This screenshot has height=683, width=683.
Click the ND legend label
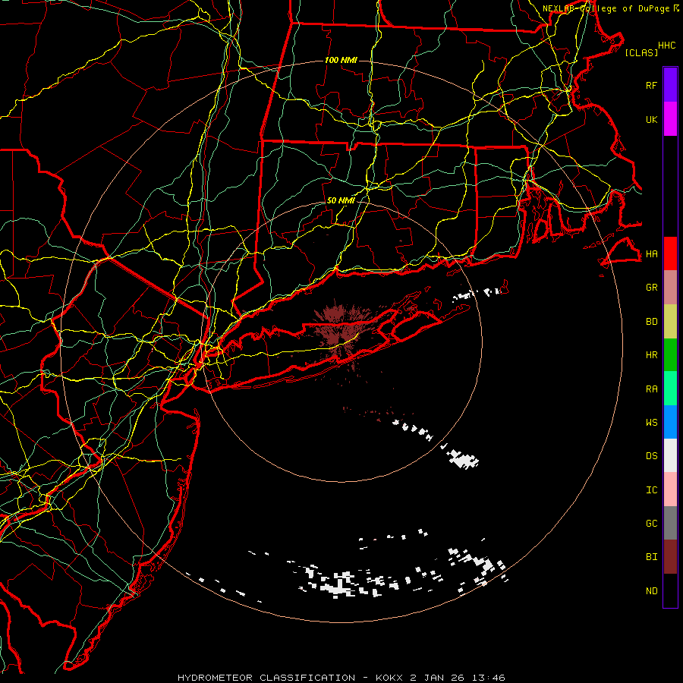click(x=651, y=591)
